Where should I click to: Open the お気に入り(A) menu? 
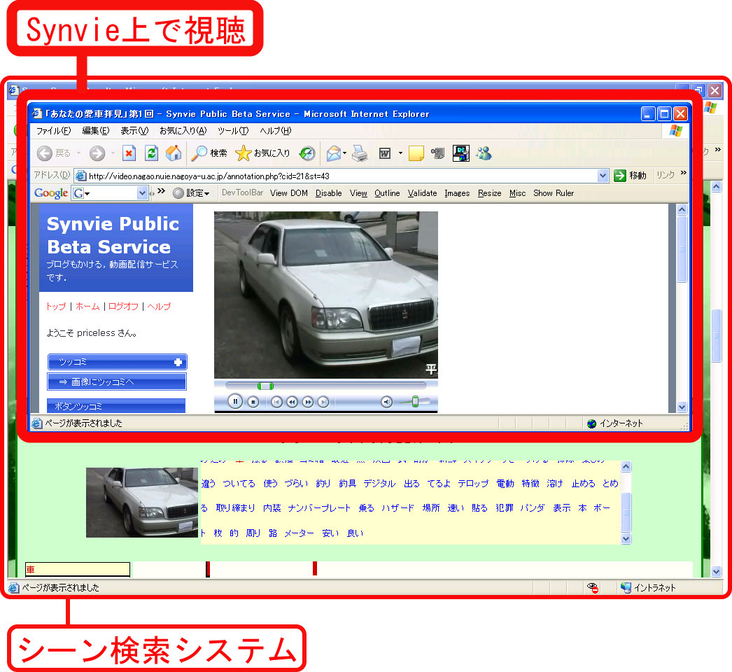183,131
